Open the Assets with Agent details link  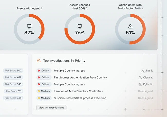point(29,8)
